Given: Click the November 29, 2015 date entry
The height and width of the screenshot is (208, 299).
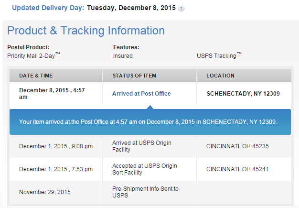Looking at the screenshot, I should (x=45, y=192).
